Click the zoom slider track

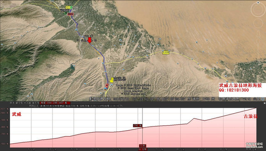(x=258, y=49)
